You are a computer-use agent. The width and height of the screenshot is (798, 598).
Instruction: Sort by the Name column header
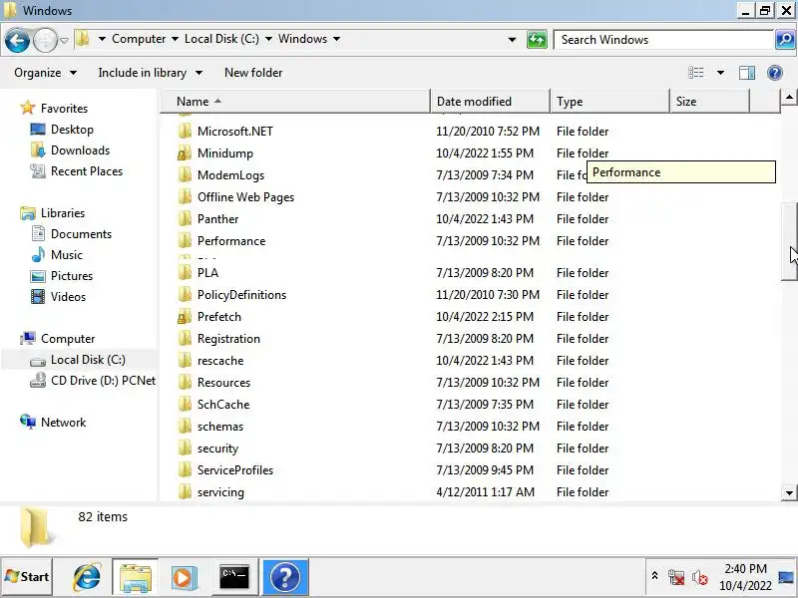click(x=295, y=102)
